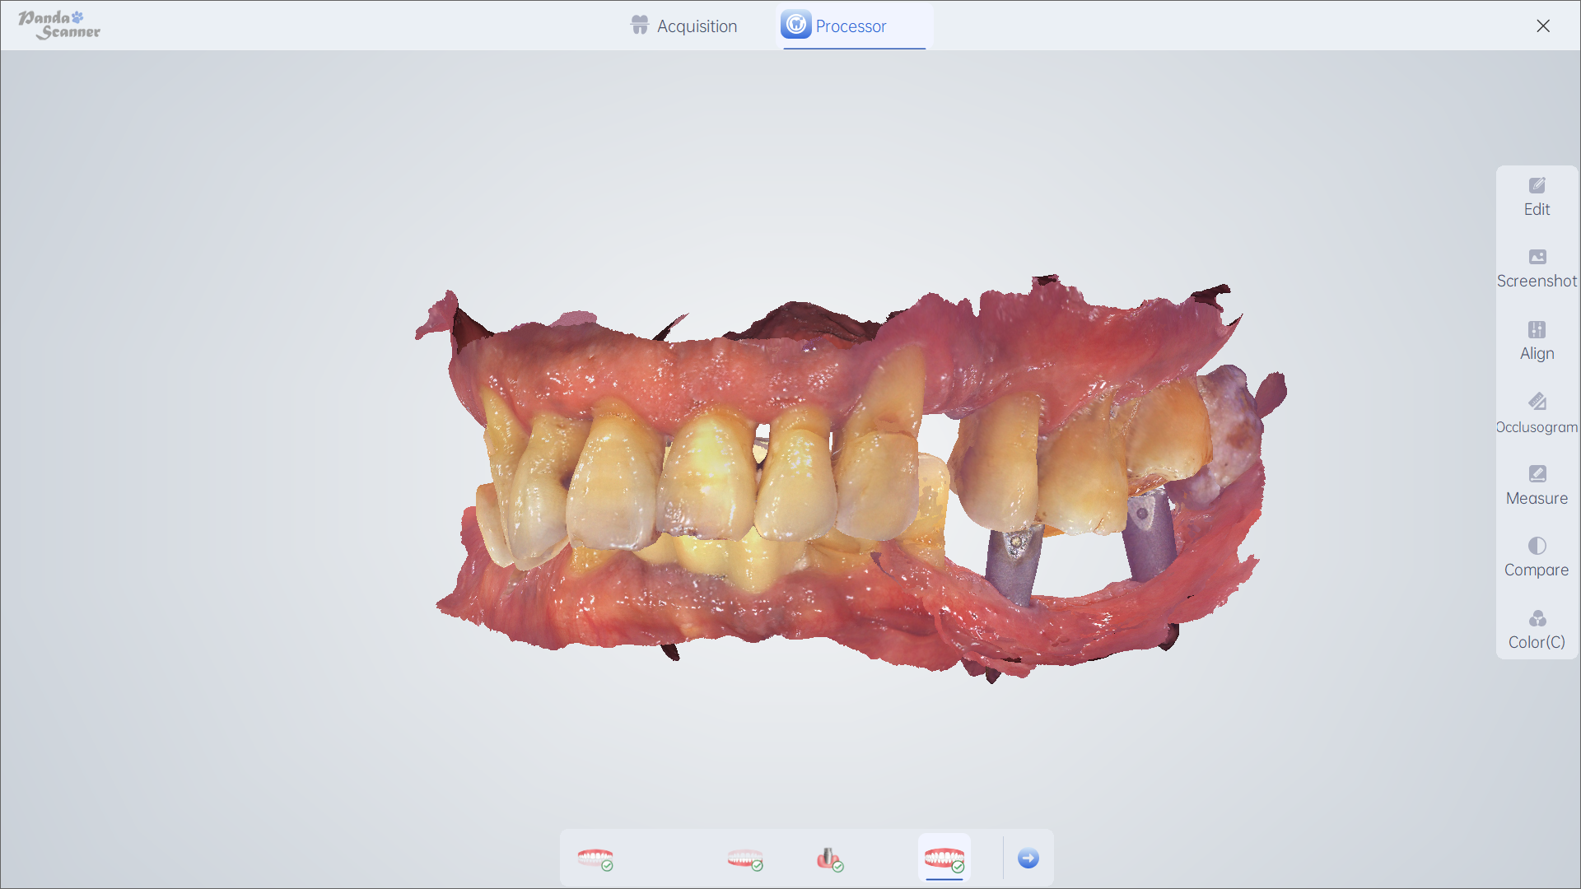1581x889 pixels.
Task: Open the Edit tool
Action: pos(1537,198)
